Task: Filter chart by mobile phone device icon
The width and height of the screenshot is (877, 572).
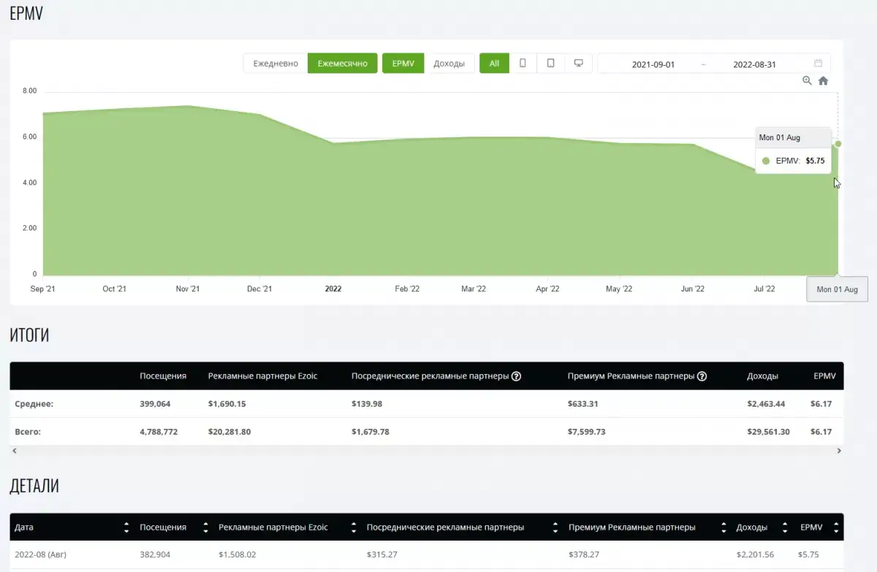Action: coord(523,64)
